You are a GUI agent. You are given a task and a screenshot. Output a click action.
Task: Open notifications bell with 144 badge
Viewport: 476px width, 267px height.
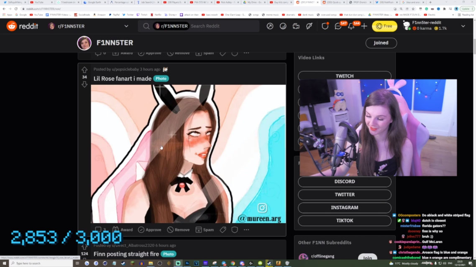(x=351, y=26)
